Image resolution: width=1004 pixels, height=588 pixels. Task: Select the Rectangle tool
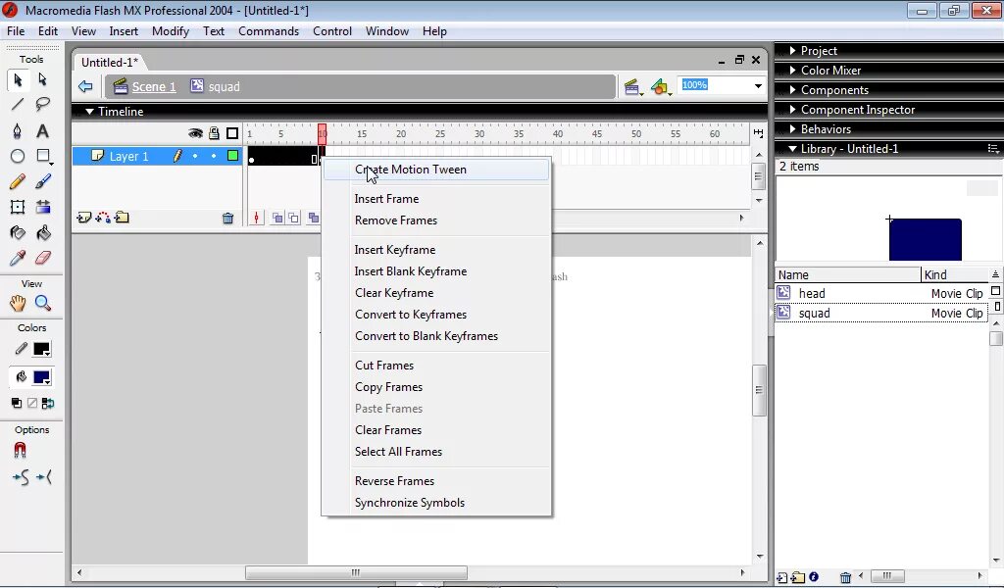point(43,156)
